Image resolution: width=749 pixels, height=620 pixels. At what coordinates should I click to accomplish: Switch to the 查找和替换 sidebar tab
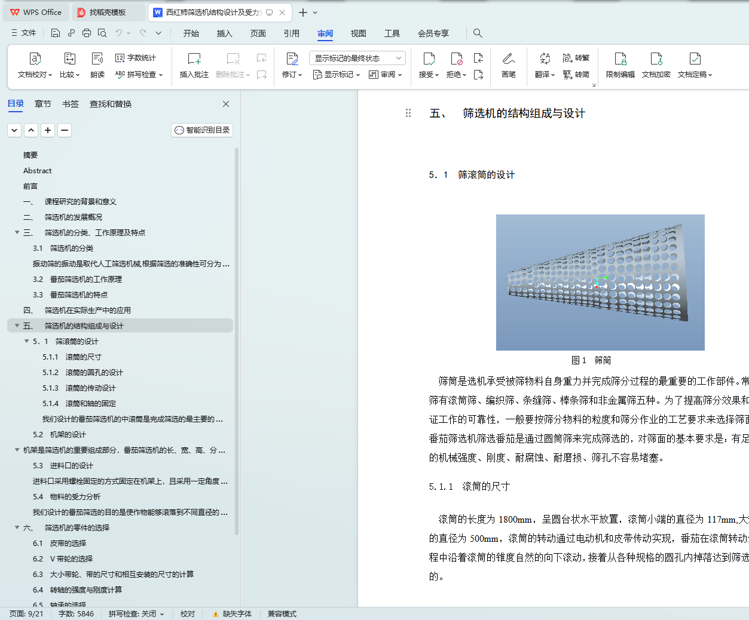(x=111, y=104)
